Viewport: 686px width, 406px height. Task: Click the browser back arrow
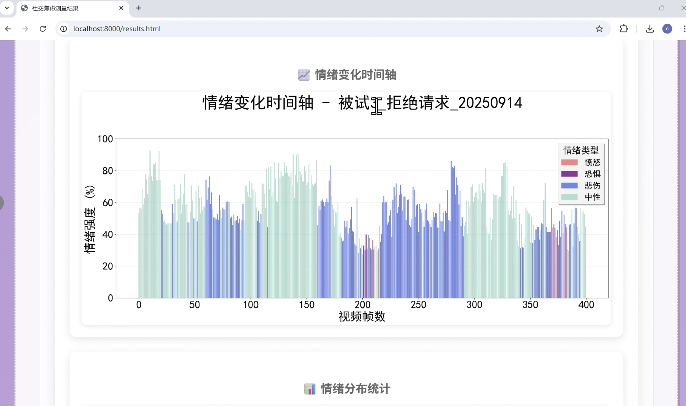[8, 29]
